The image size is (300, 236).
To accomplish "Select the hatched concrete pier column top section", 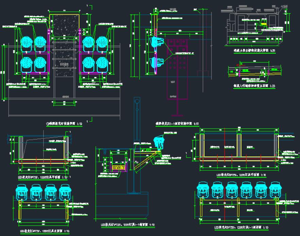I will (x=64, y=25).
